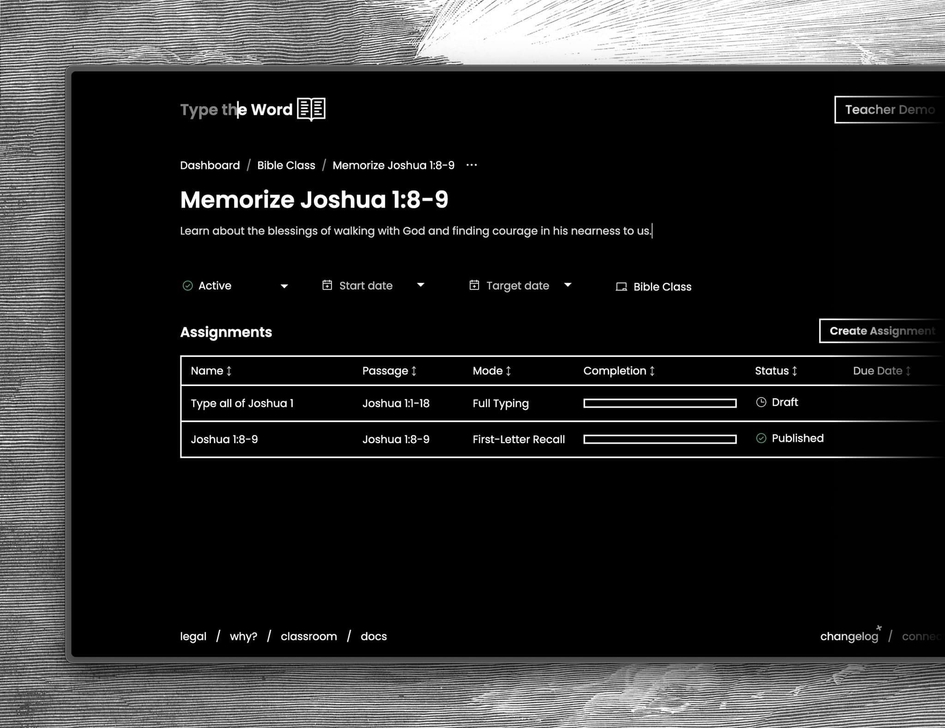Viewport: 945px width, 728px height.
Task: Expand the Target date dropdown arrow
Action: pyautogui.click(x=568, y=285)
